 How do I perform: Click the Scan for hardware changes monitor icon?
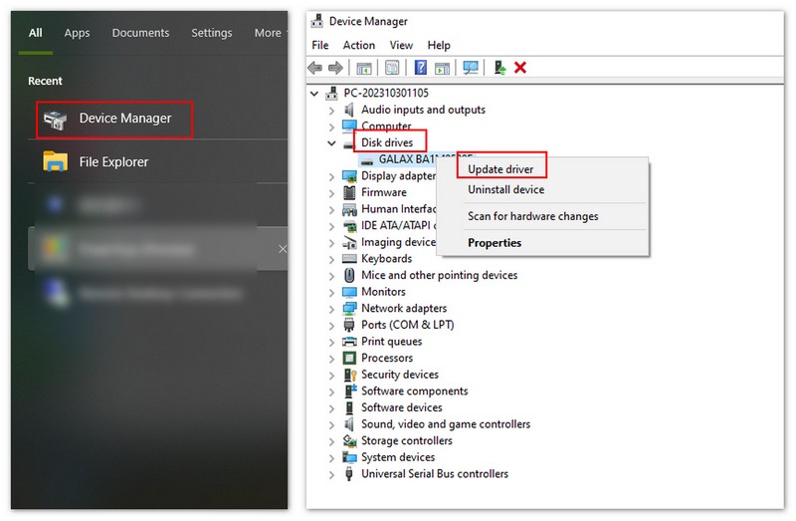[471, 68]
